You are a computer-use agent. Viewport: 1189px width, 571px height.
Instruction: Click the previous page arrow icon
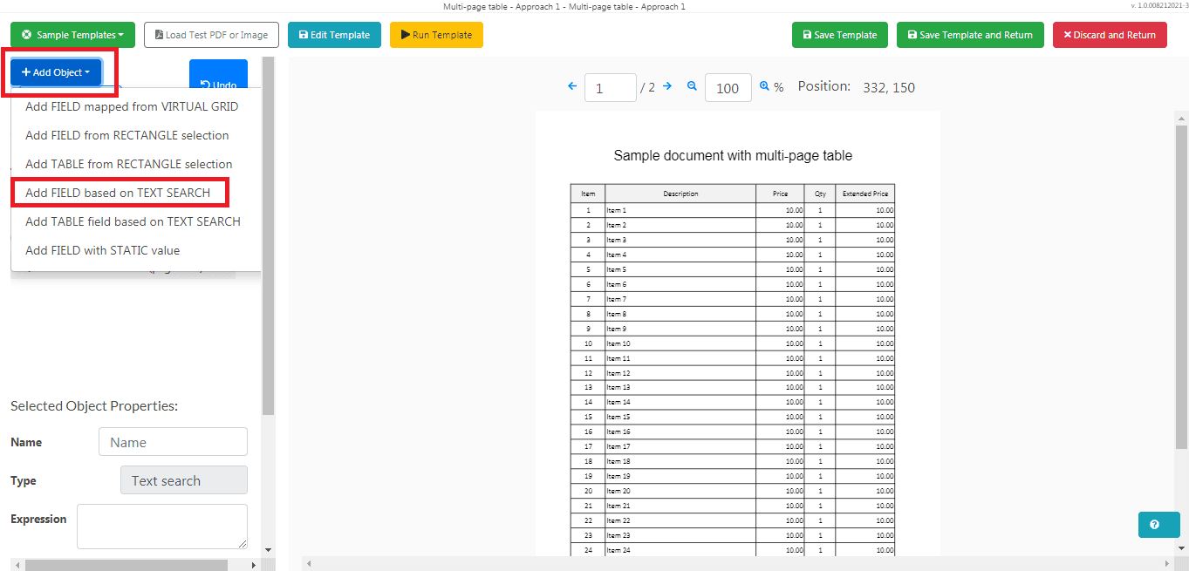(572, 86)
